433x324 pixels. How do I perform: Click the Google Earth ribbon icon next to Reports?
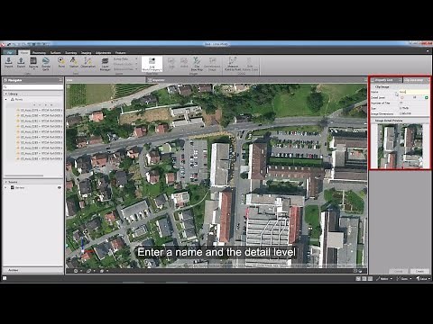click(46, 64)
